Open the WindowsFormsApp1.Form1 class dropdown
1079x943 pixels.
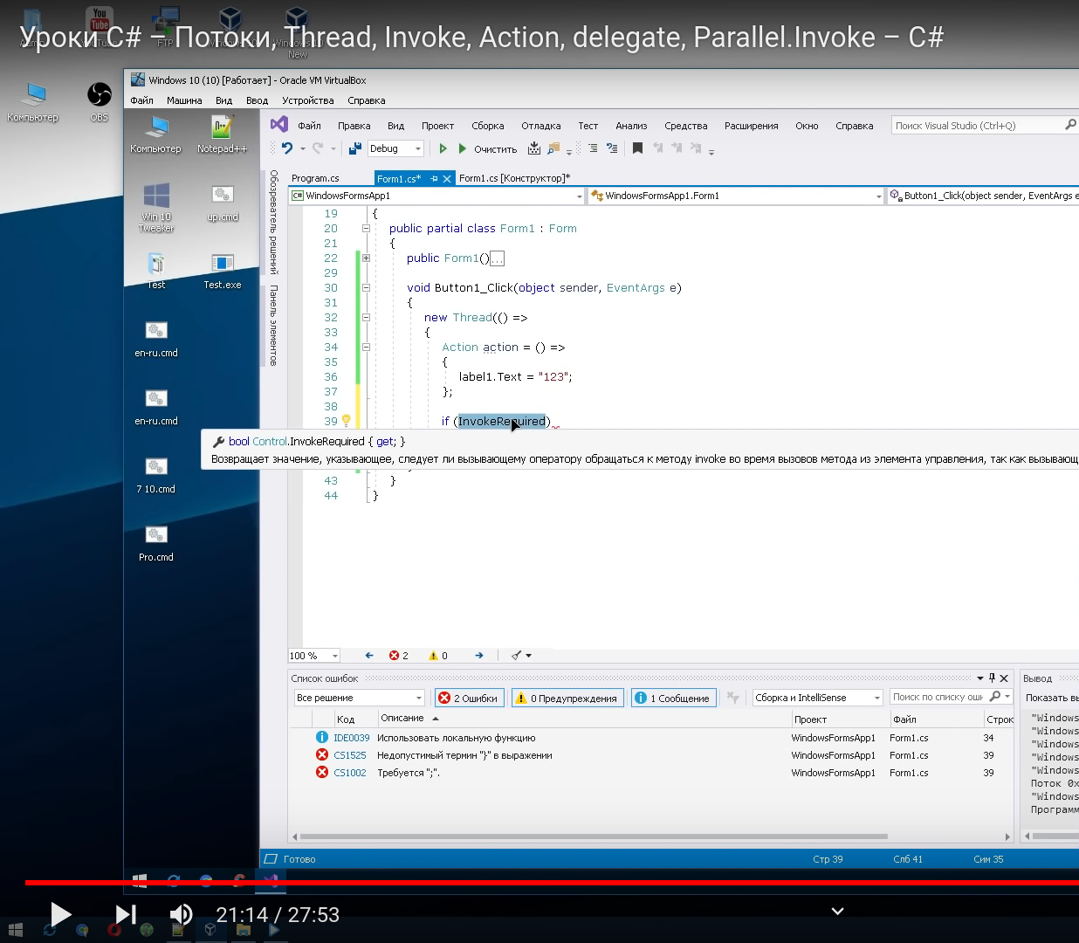[x=737, y=196]
